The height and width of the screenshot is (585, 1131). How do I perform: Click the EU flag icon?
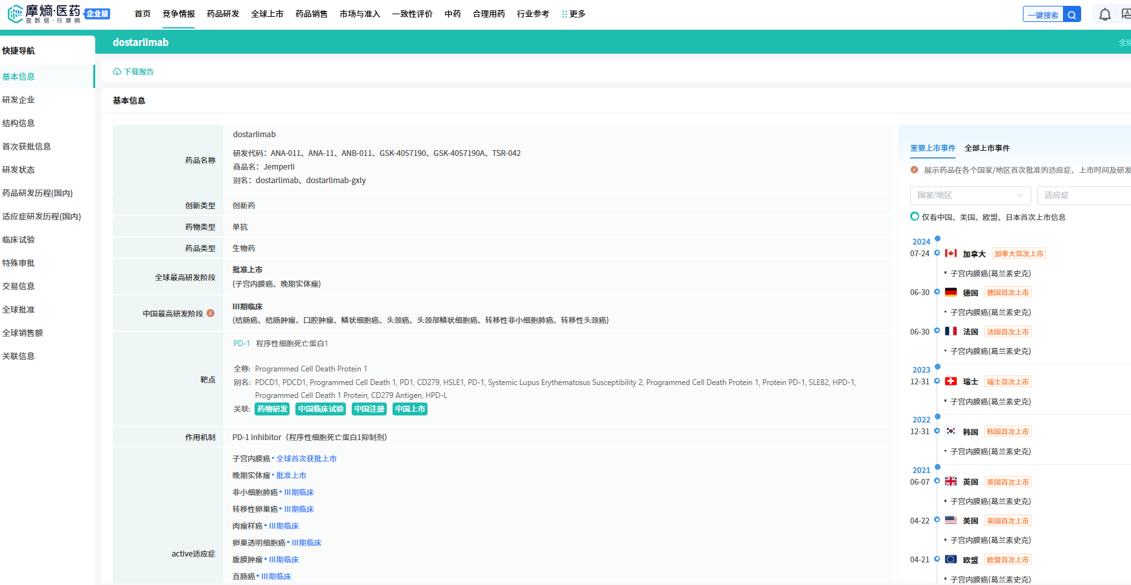click(x=951, y=559)
